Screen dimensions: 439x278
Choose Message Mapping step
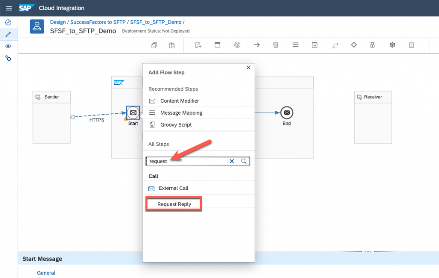pos(198,113)
